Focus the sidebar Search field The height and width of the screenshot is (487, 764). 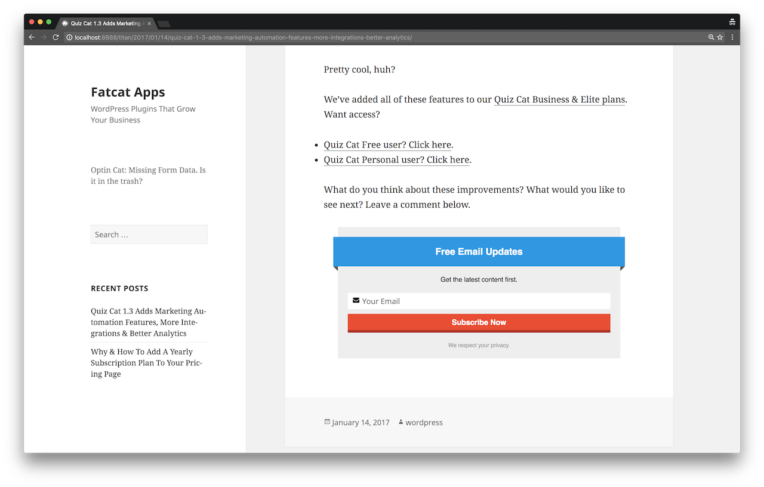[x=149, y=235]
